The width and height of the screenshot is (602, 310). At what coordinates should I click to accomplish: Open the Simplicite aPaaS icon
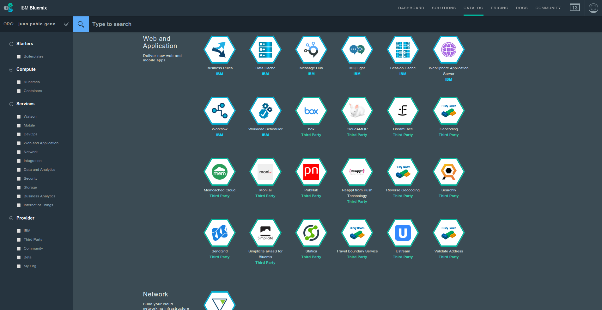click(265, 233)
